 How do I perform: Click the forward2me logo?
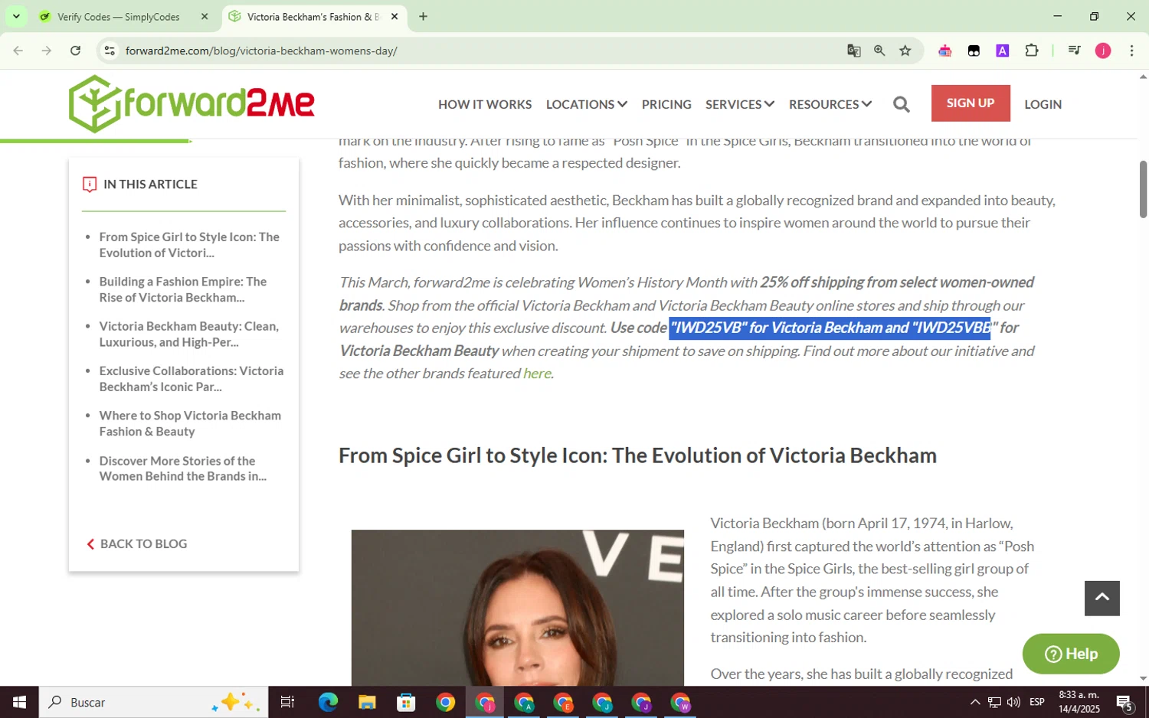(191, 104)
